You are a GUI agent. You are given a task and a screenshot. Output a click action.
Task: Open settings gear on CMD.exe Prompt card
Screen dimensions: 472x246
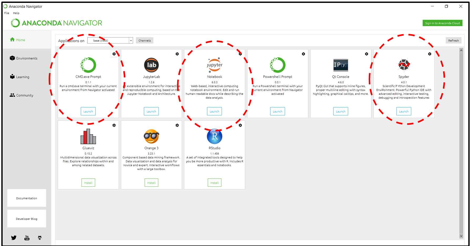point(114,54)
